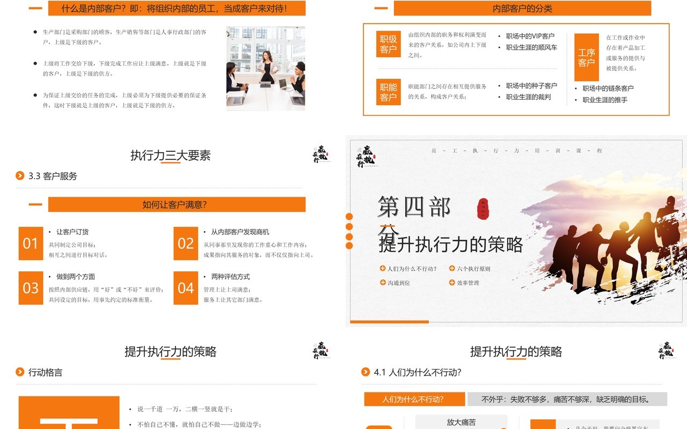Click the orange 人们为什么不行动? label bar
Viewport: 687px width, 429px height.
[x=414, y=399]
